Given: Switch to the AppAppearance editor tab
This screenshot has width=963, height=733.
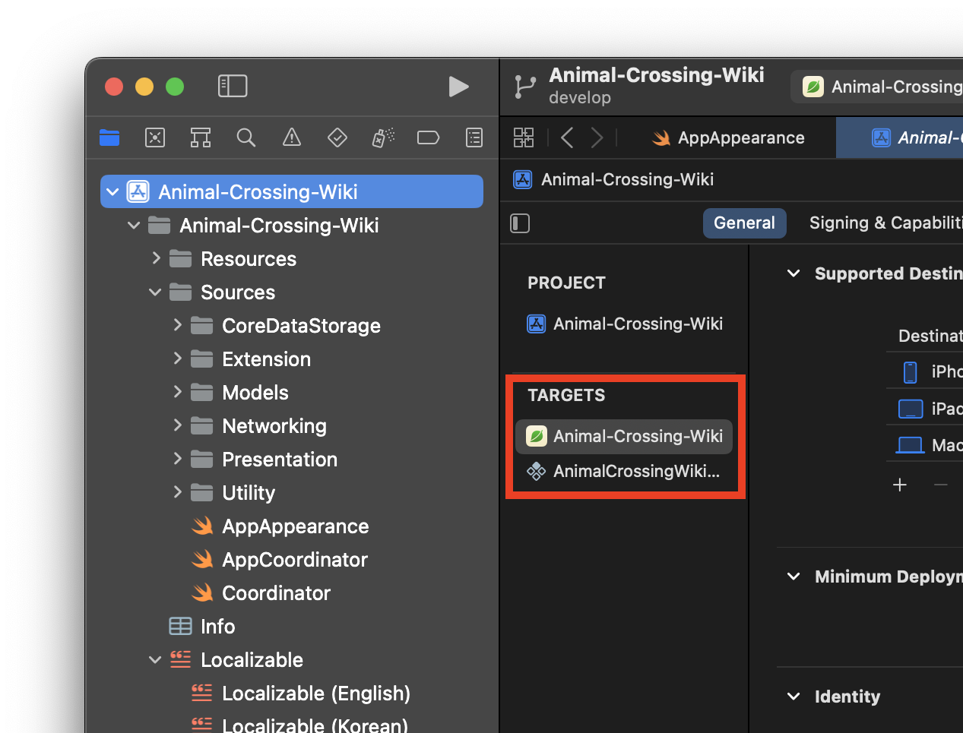Looking at the screenshot, I should point(728,137).
